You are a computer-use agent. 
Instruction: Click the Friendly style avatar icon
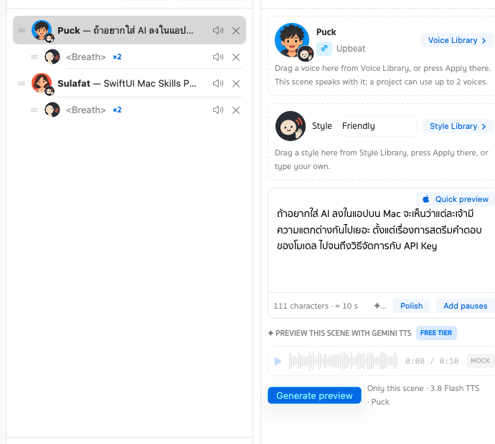[x=291, y=126]
